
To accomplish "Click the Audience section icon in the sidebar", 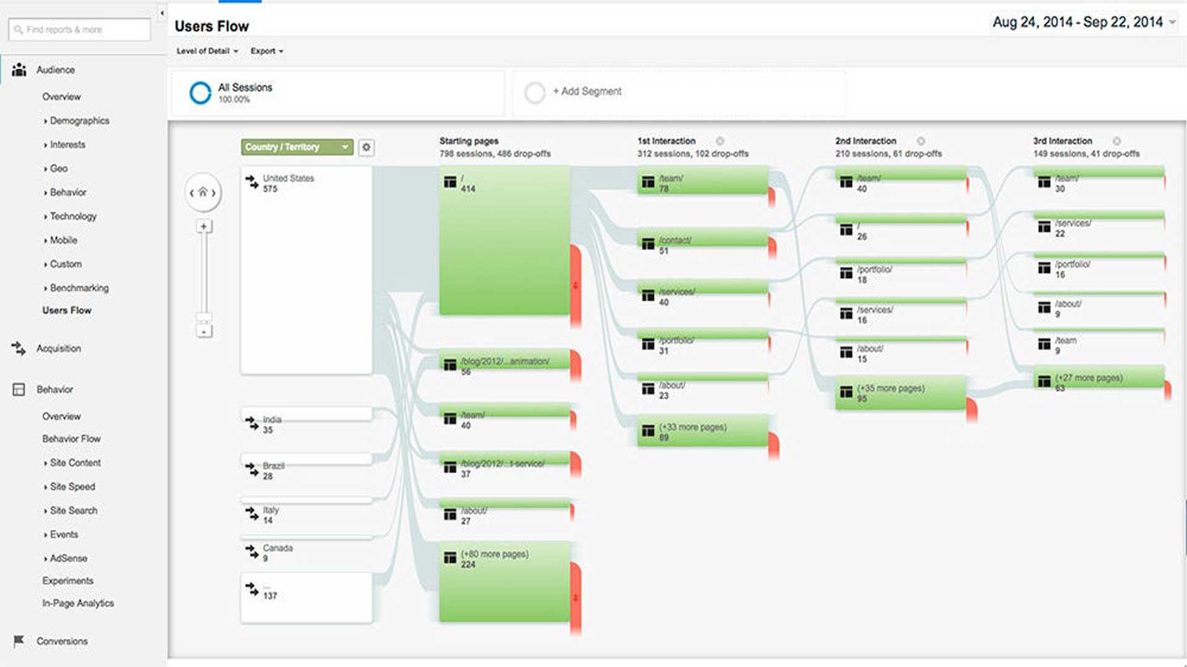I will click(x=19, y=70).
